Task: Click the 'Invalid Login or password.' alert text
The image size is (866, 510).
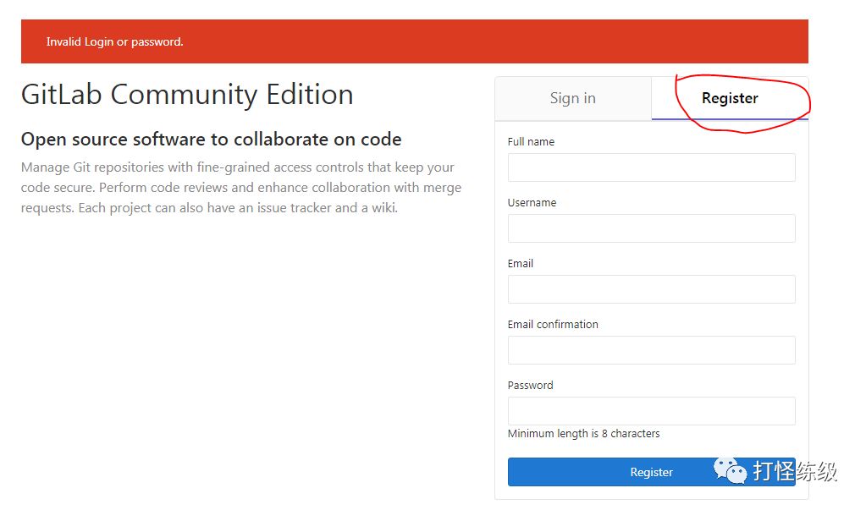Action: pyautogui.click(x=115, y=42)
